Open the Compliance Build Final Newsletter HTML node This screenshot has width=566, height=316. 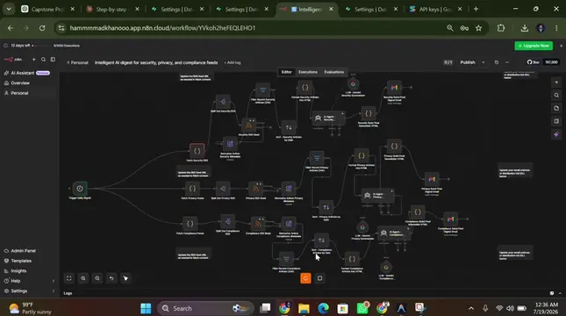click(x=418, y=212)
